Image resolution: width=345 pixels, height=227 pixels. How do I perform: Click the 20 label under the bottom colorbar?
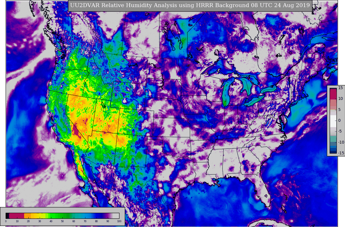(28, 221)
